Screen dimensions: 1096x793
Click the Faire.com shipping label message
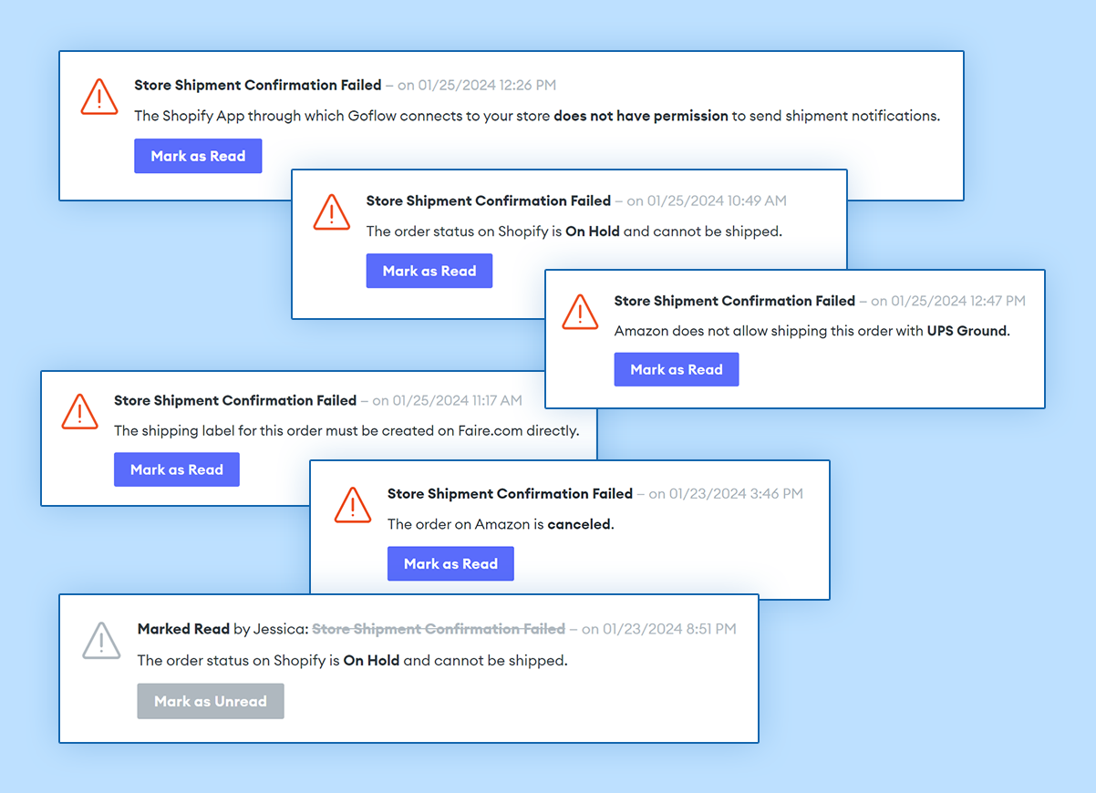346,430
